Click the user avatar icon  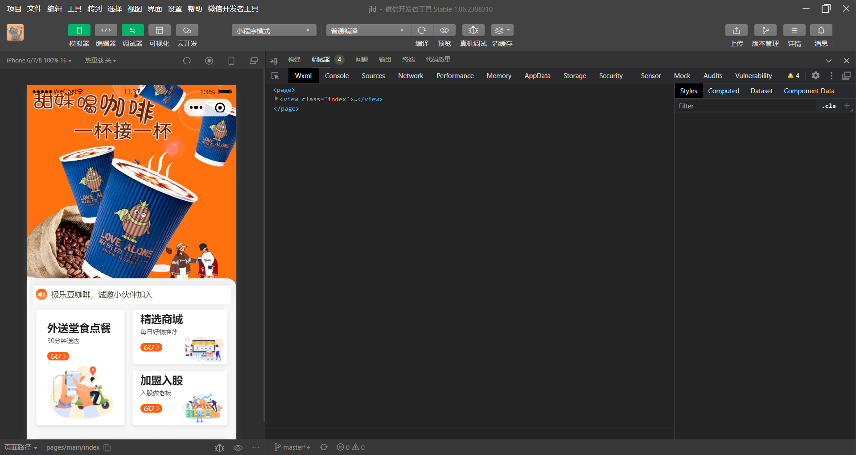[x=15, y=33]
